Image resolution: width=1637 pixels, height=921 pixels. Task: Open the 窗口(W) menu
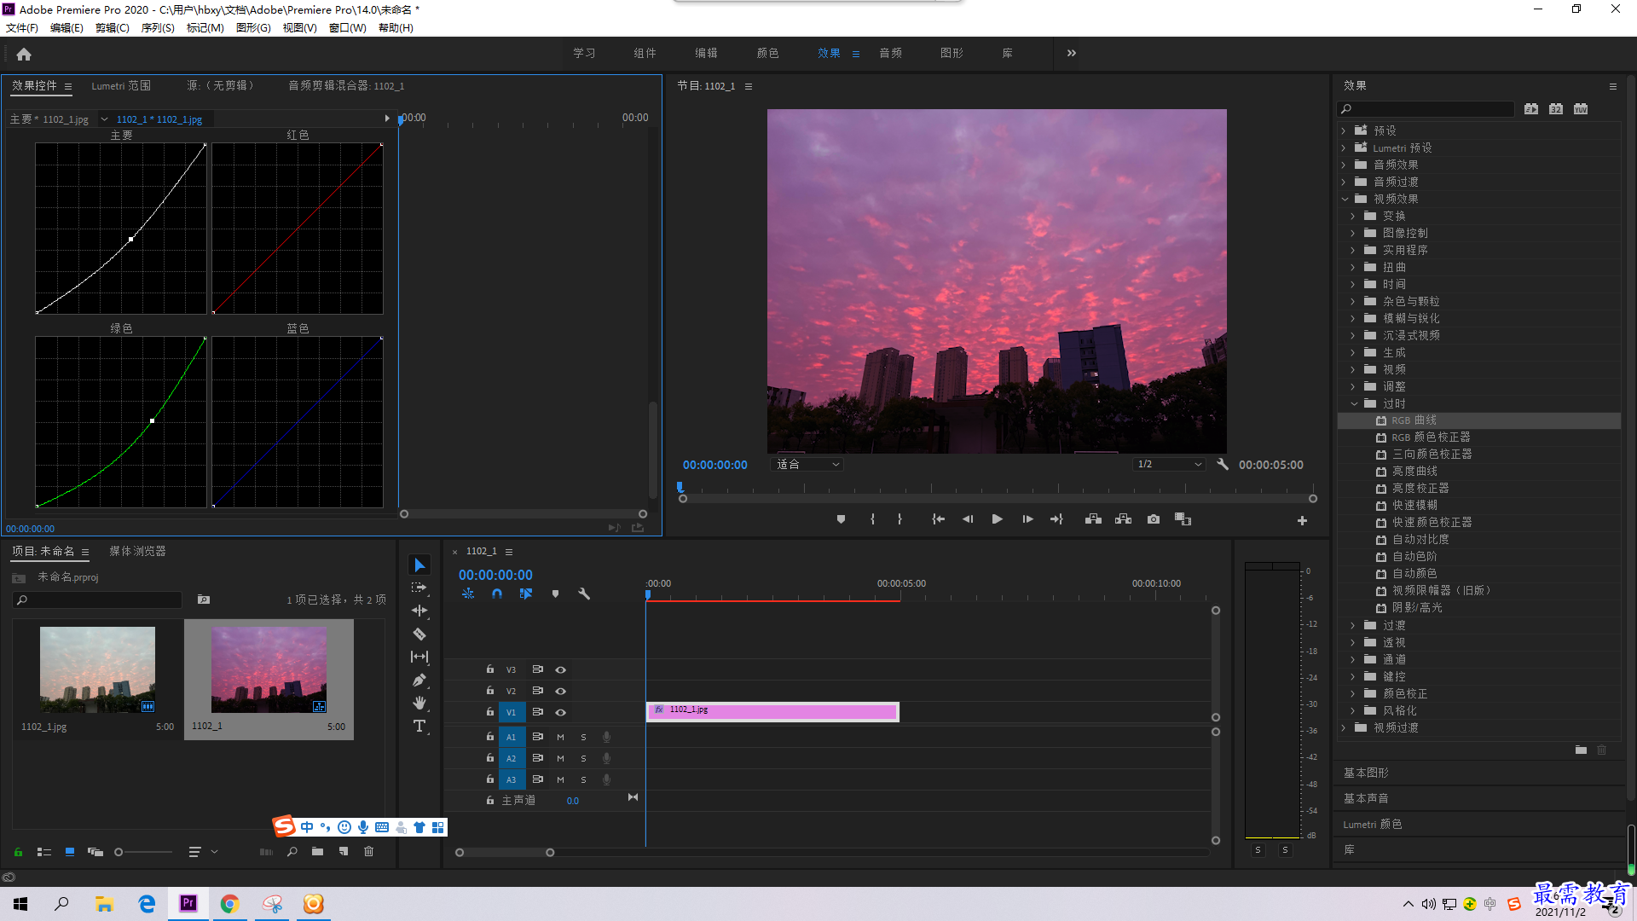coord(347,27)
